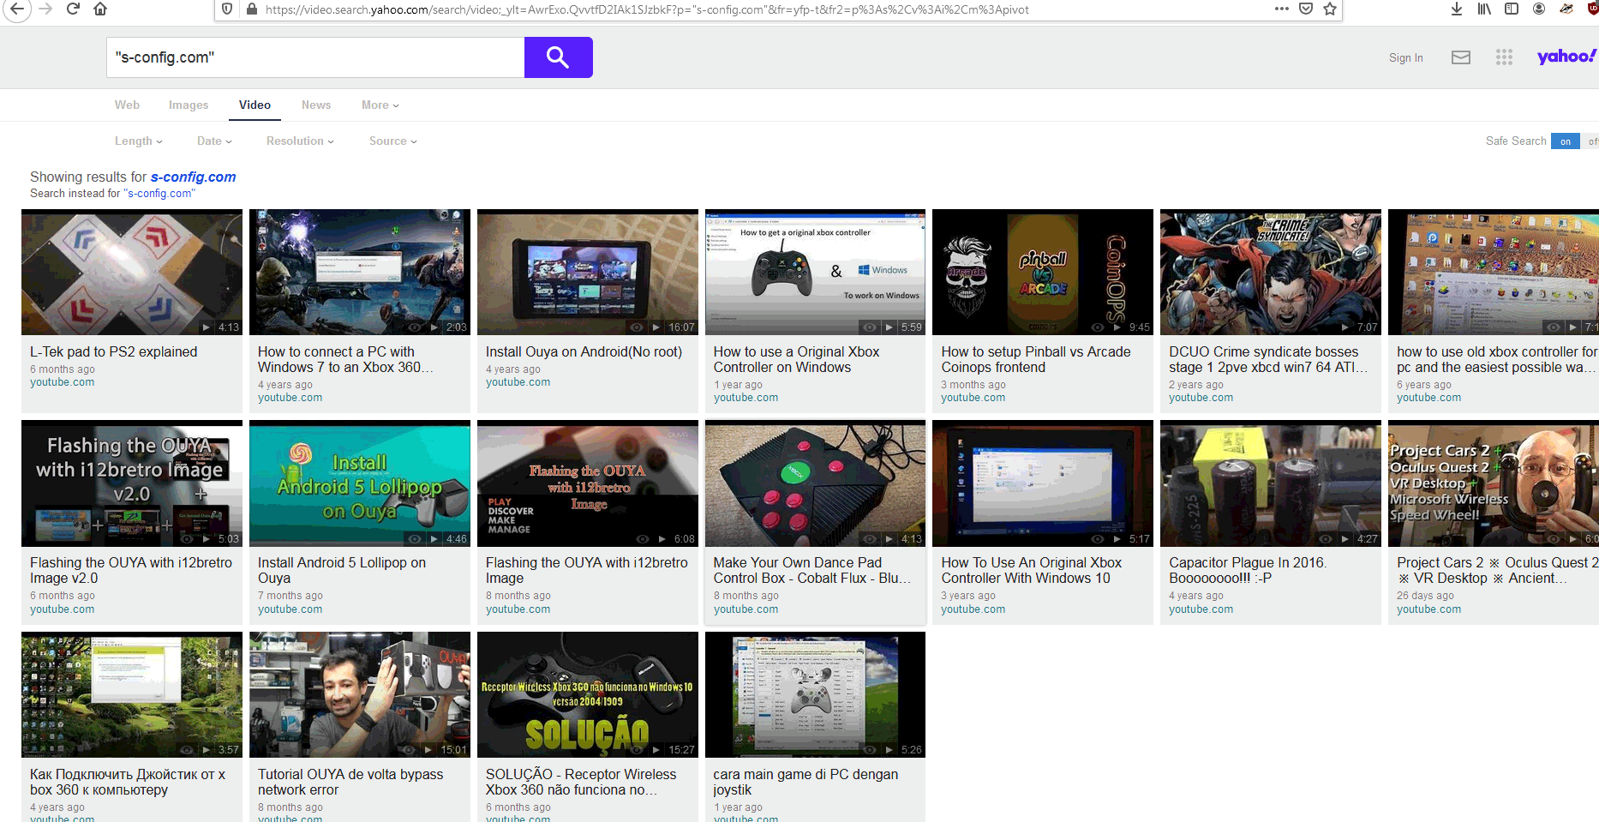The image size is (1599, 822).
Task: Open the Yahoo apps grid icon
Action: [1504, 57]
